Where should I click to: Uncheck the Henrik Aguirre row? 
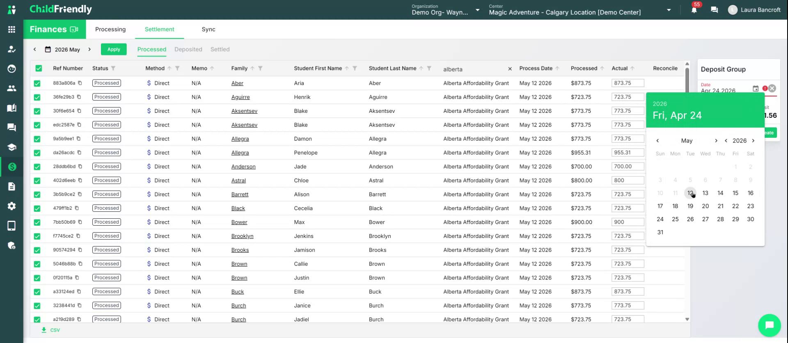(x=37, y=97)
